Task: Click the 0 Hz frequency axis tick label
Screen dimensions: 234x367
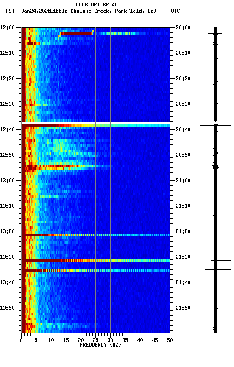Action: [21, 340]
